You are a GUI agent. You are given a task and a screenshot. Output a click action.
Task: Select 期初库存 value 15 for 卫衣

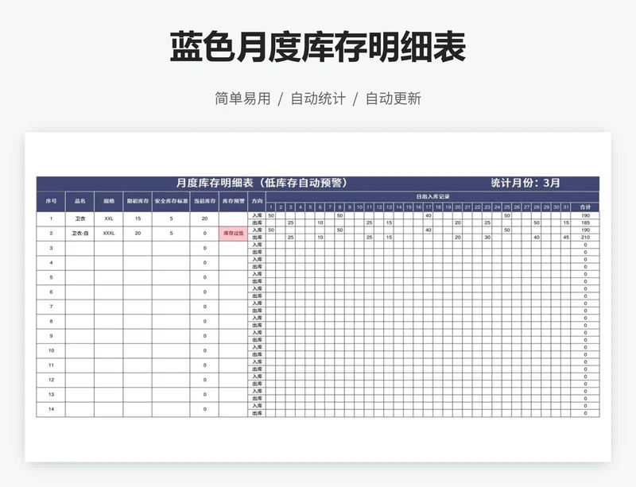tap(138, 219)
